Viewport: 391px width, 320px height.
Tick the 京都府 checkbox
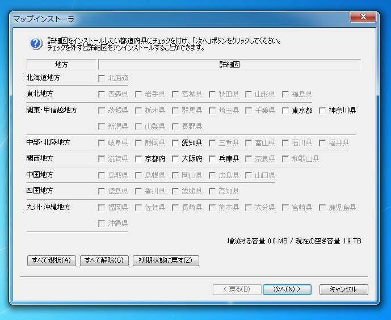pyautogui.click(x=138, y=159)
